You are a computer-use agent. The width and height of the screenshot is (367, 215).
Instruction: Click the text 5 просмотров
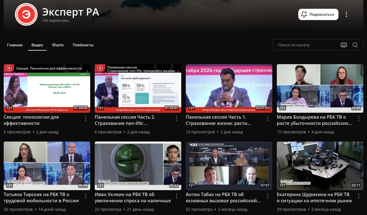[x=17, y=132]
